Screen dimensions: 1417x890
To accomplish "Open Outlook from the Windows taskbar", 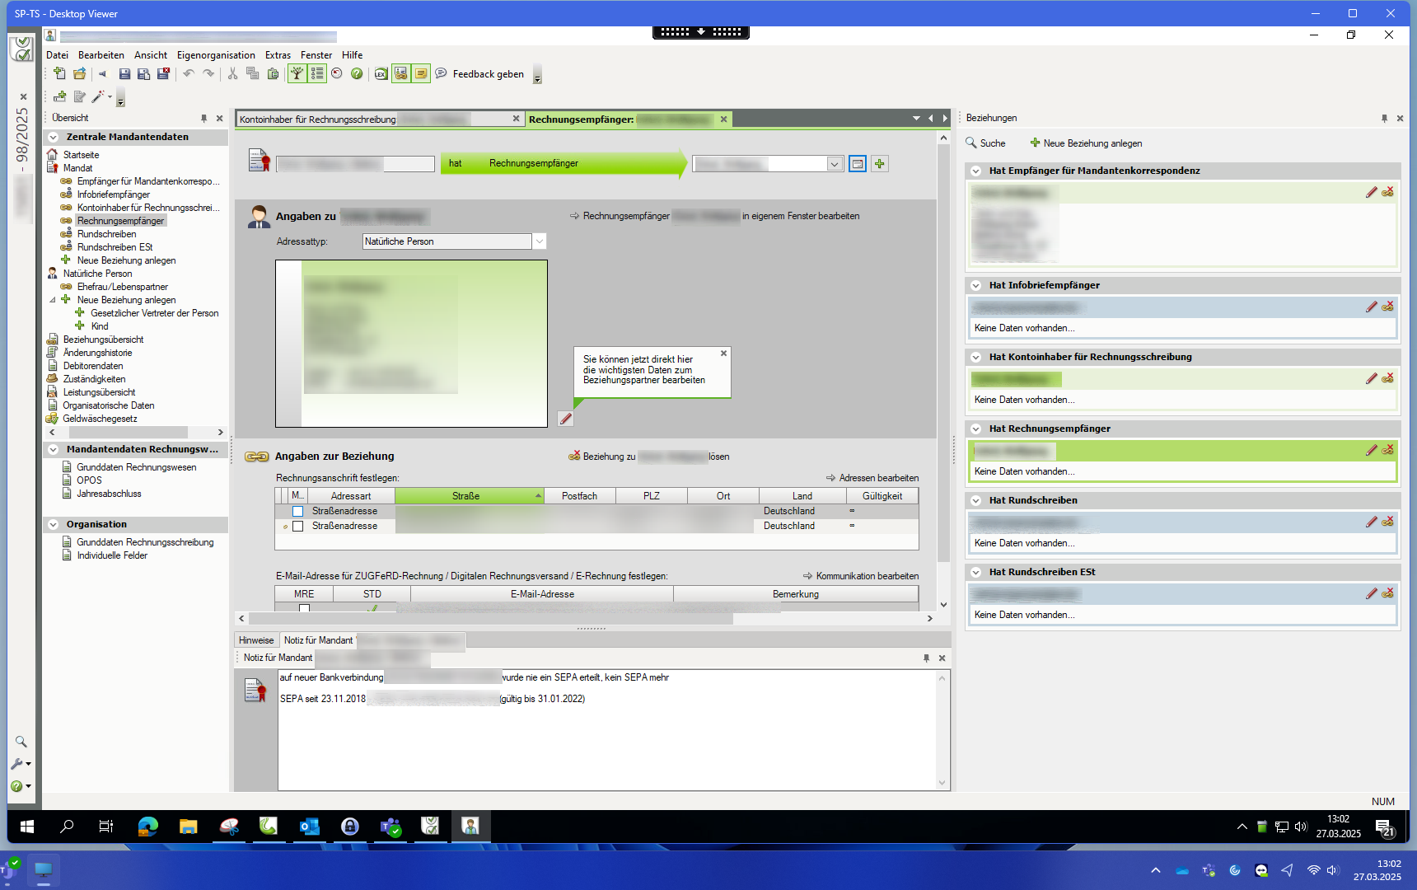I will [310, 827].
